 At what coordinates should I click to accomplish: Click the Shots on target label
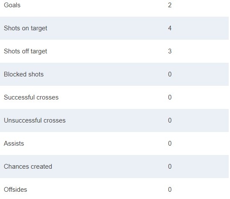point(26,28)
